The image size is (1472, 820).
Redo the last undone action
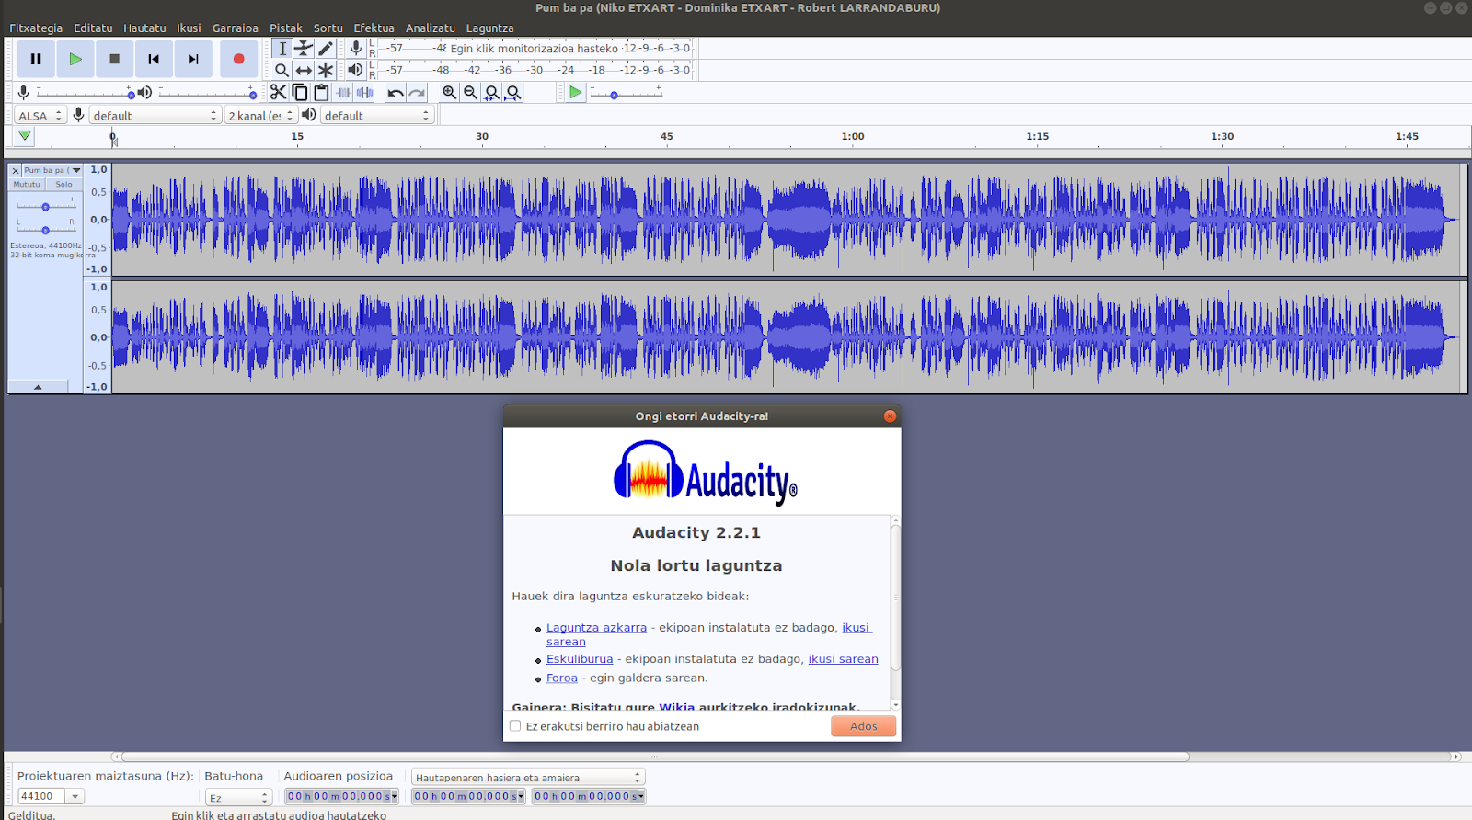pos(417,92)
